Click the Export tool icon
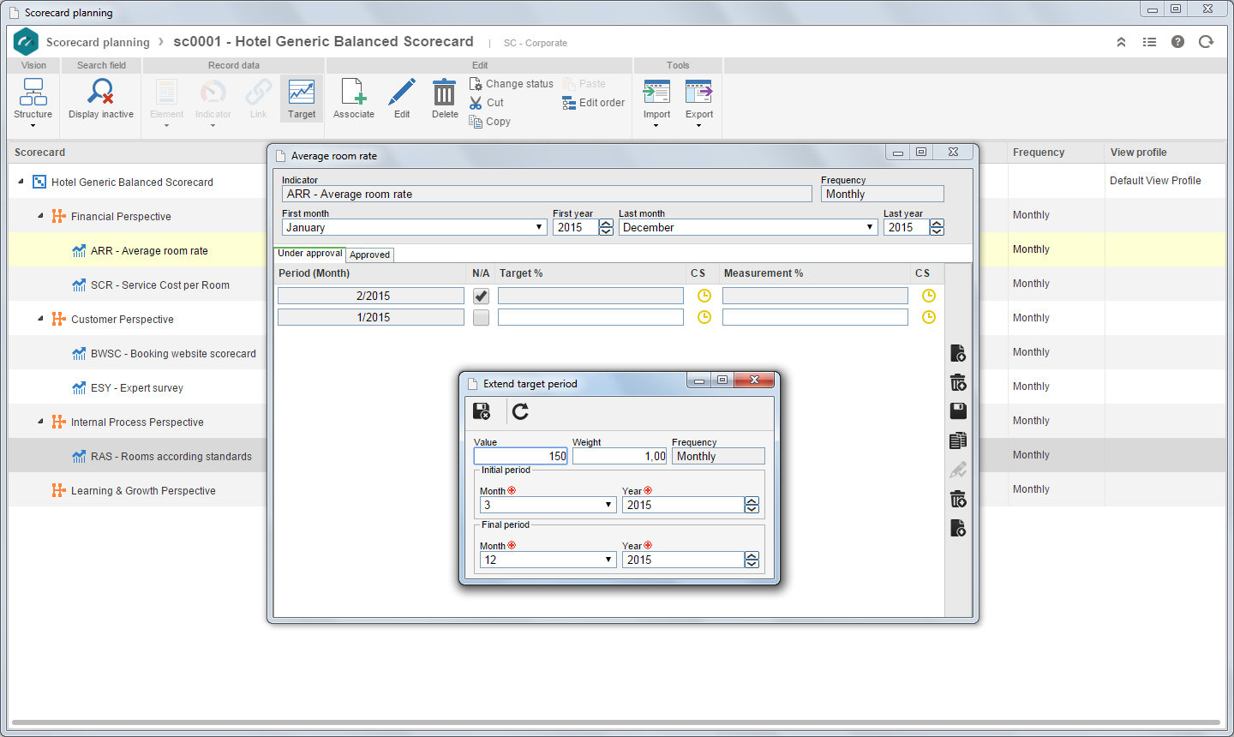The width and height of the screenshot is (1234, 737). (x=698, y=93)
